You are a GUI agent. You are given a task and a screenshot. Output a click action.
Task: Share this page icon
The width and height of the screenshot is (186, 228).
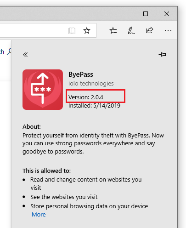[149, 30]
